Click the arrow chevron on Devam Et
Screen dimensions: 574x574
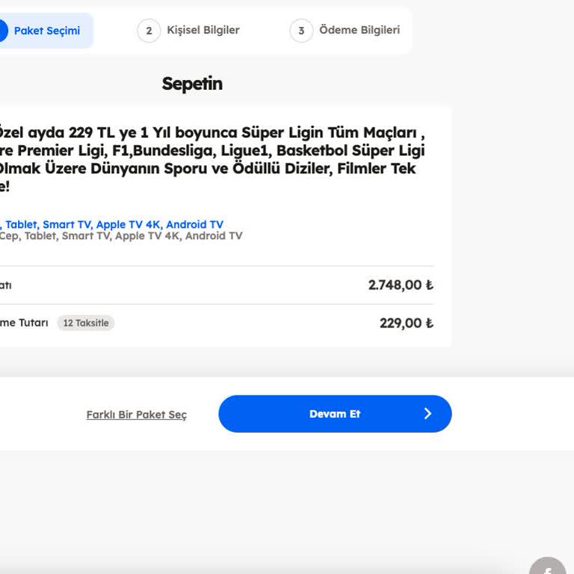click(428, 413)
